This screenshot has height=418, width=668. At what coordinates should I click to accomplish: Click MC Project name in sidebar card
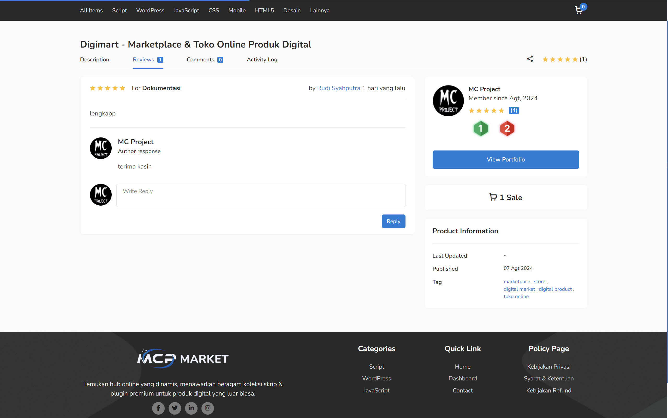point(484,89)
